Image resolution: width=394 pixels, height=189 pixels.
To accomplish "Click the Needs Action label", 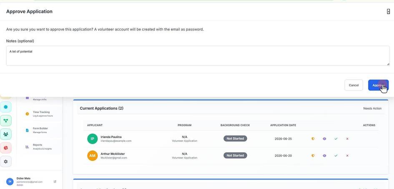I will 372,108.
